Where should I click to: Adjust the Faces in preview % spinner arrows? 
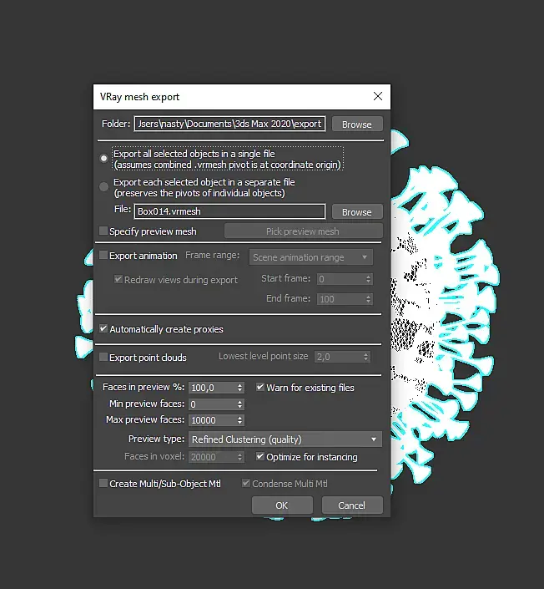pos(240,388)
